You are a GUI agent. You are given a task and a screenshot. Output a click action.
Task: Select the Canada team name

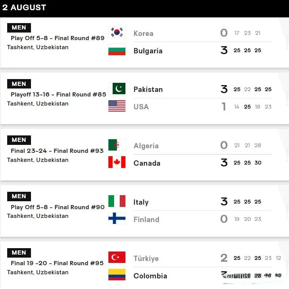point(147,163)
